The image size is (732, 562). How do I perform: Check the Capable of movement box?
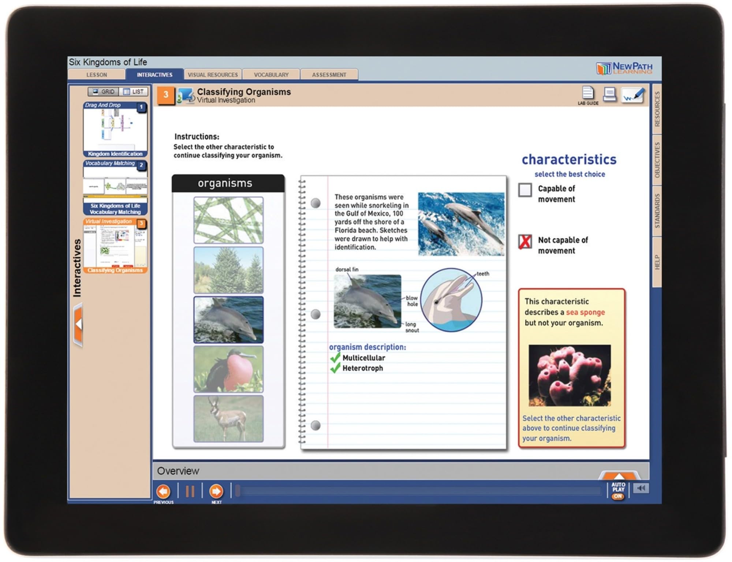tap(525, 190)
